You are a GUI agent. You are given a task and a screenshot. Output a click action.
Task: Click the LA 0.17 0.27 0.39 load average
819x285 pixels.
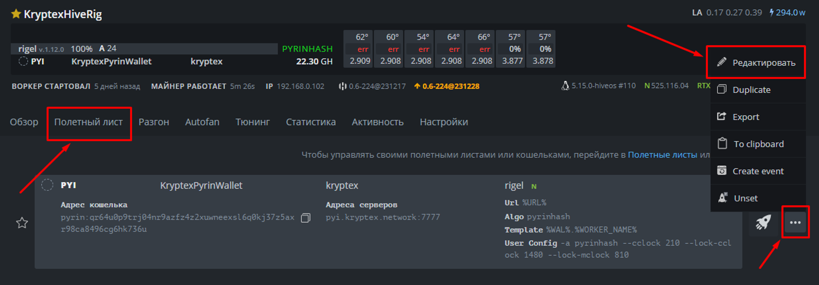[x=727, y=12]
